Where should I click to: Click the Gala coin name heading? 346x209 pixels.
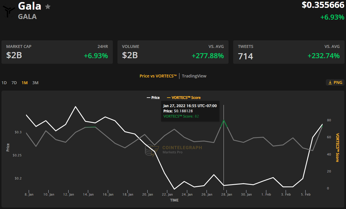pyautogui.click(x=30, y=6)
